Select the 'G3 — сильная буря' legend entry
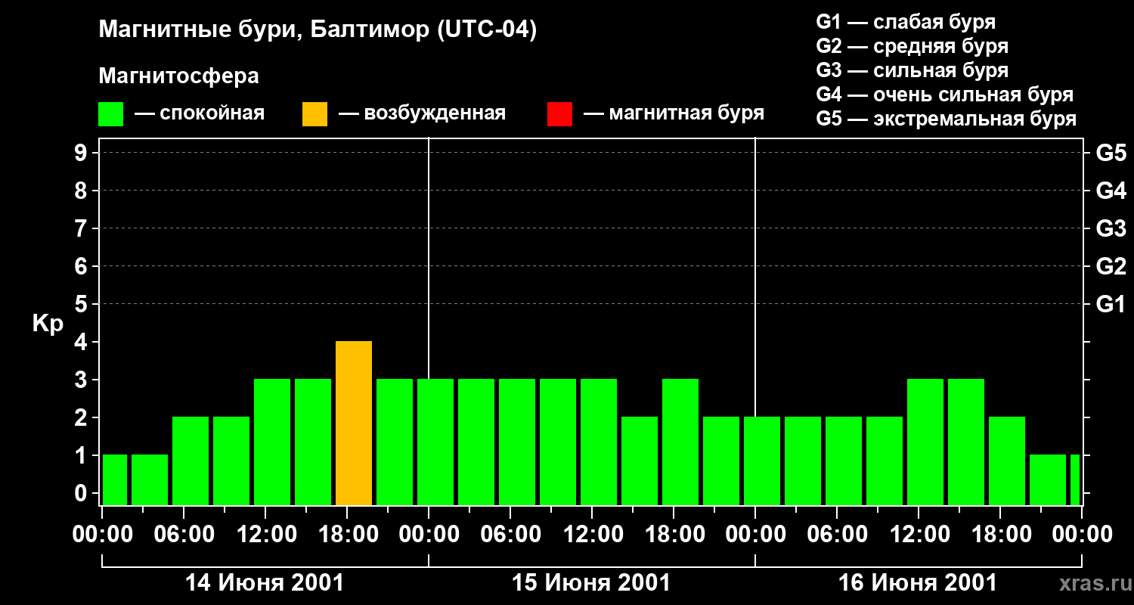The width and height of the screenshot is (1134, 605). [912, 70]
